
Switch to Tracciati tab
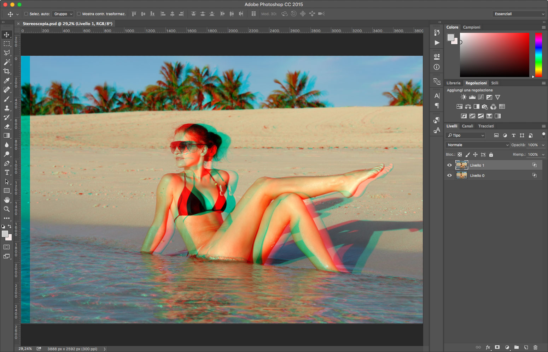pyautogui.click(x=486, y=126)
